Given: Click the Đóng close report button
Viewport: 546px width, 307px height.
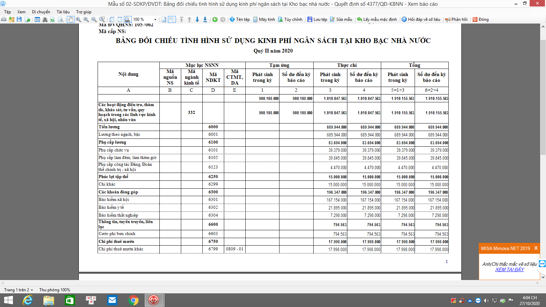Looking at the screenshot, I should pyautogui.click(x=480, y=19).
